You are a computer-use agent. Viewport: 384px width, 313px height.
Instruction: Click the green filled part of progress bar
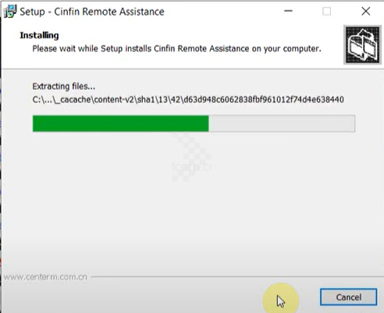click(120, 123)
